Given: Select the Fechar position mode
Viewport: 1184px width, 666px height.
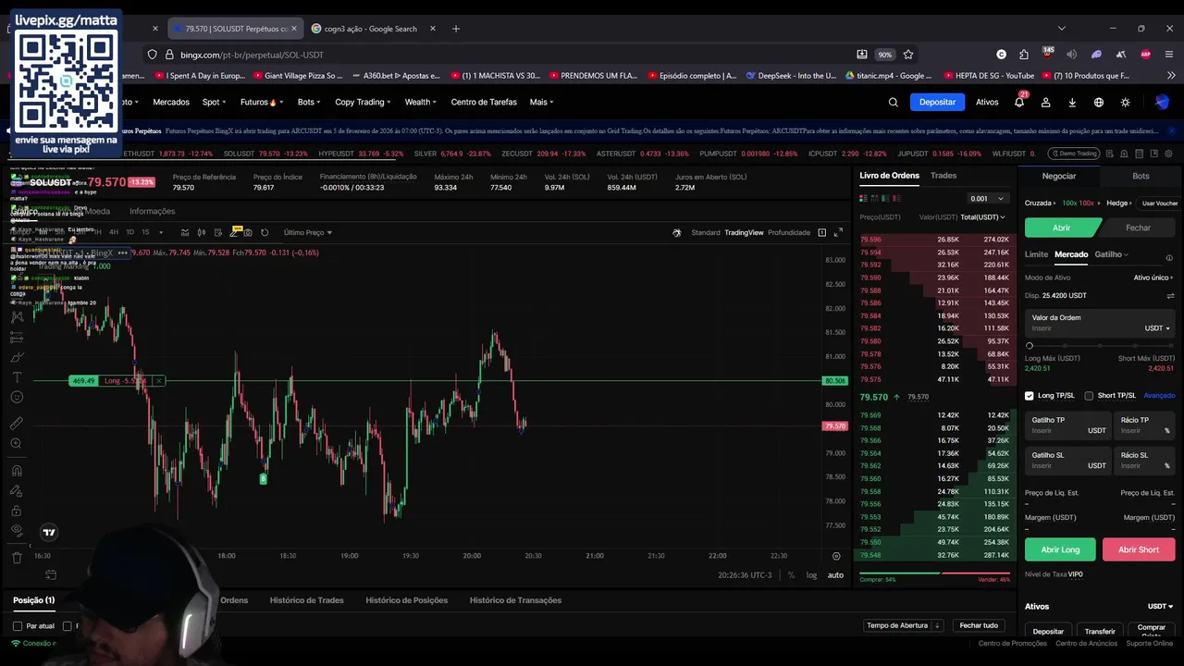Looking at the screenshot, I should pyautogui.click(x=1138, y=228).
